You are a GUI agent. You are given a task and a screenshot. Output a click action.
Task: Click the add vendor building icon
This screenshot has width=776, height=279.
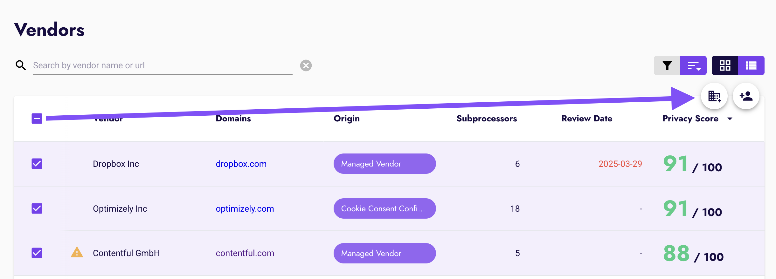pos(714,96)
